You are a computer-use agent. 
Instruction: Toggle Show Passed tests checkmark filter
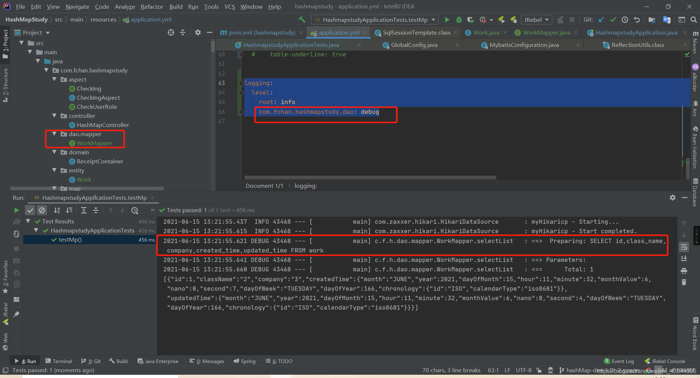[30, 210]
